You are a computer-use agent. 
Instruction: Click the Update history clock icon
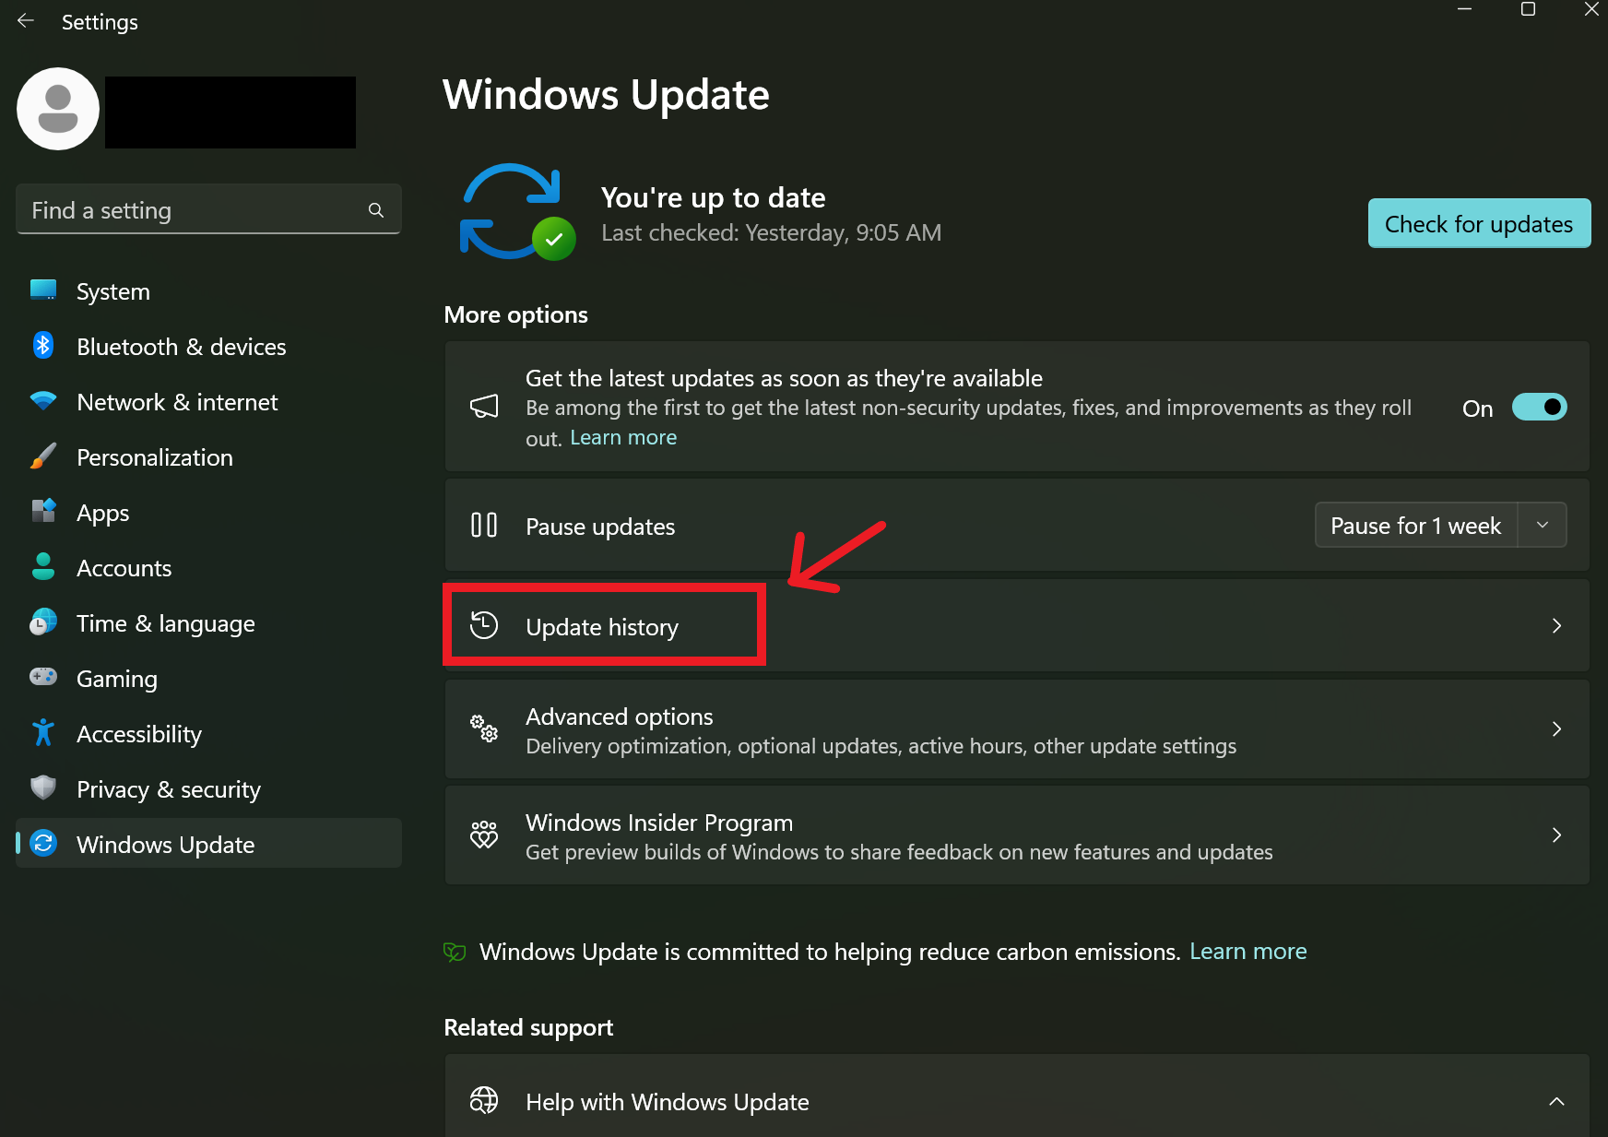pos(484,625)
